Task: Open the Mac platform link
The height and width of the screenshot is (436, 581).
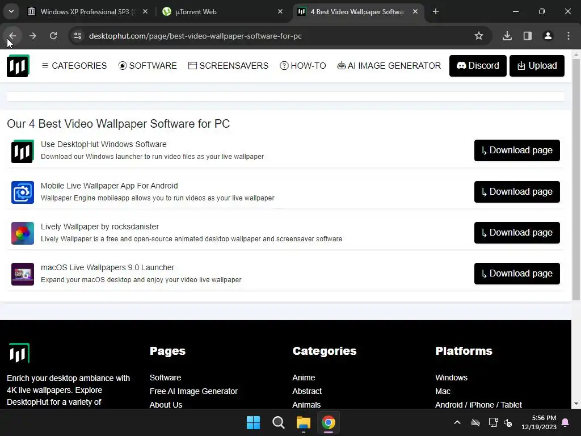Action: 443,391
